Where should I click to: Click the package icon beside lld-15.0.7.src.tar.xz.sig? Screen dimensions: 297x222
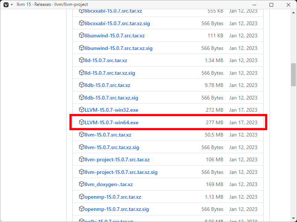(x=81, y=73)
